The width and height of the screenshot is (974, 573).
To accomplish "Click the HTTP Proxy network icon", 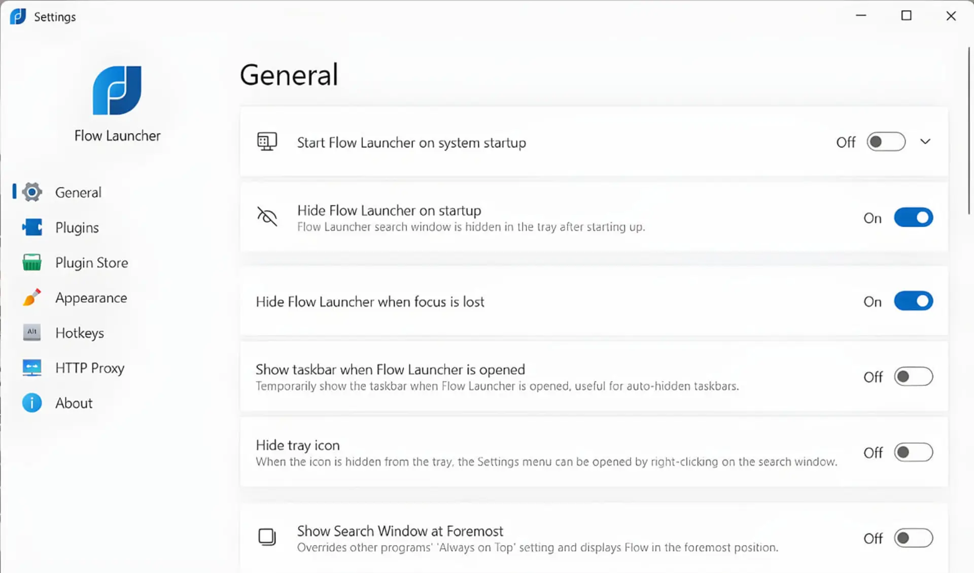I will (x=32, y=368).
